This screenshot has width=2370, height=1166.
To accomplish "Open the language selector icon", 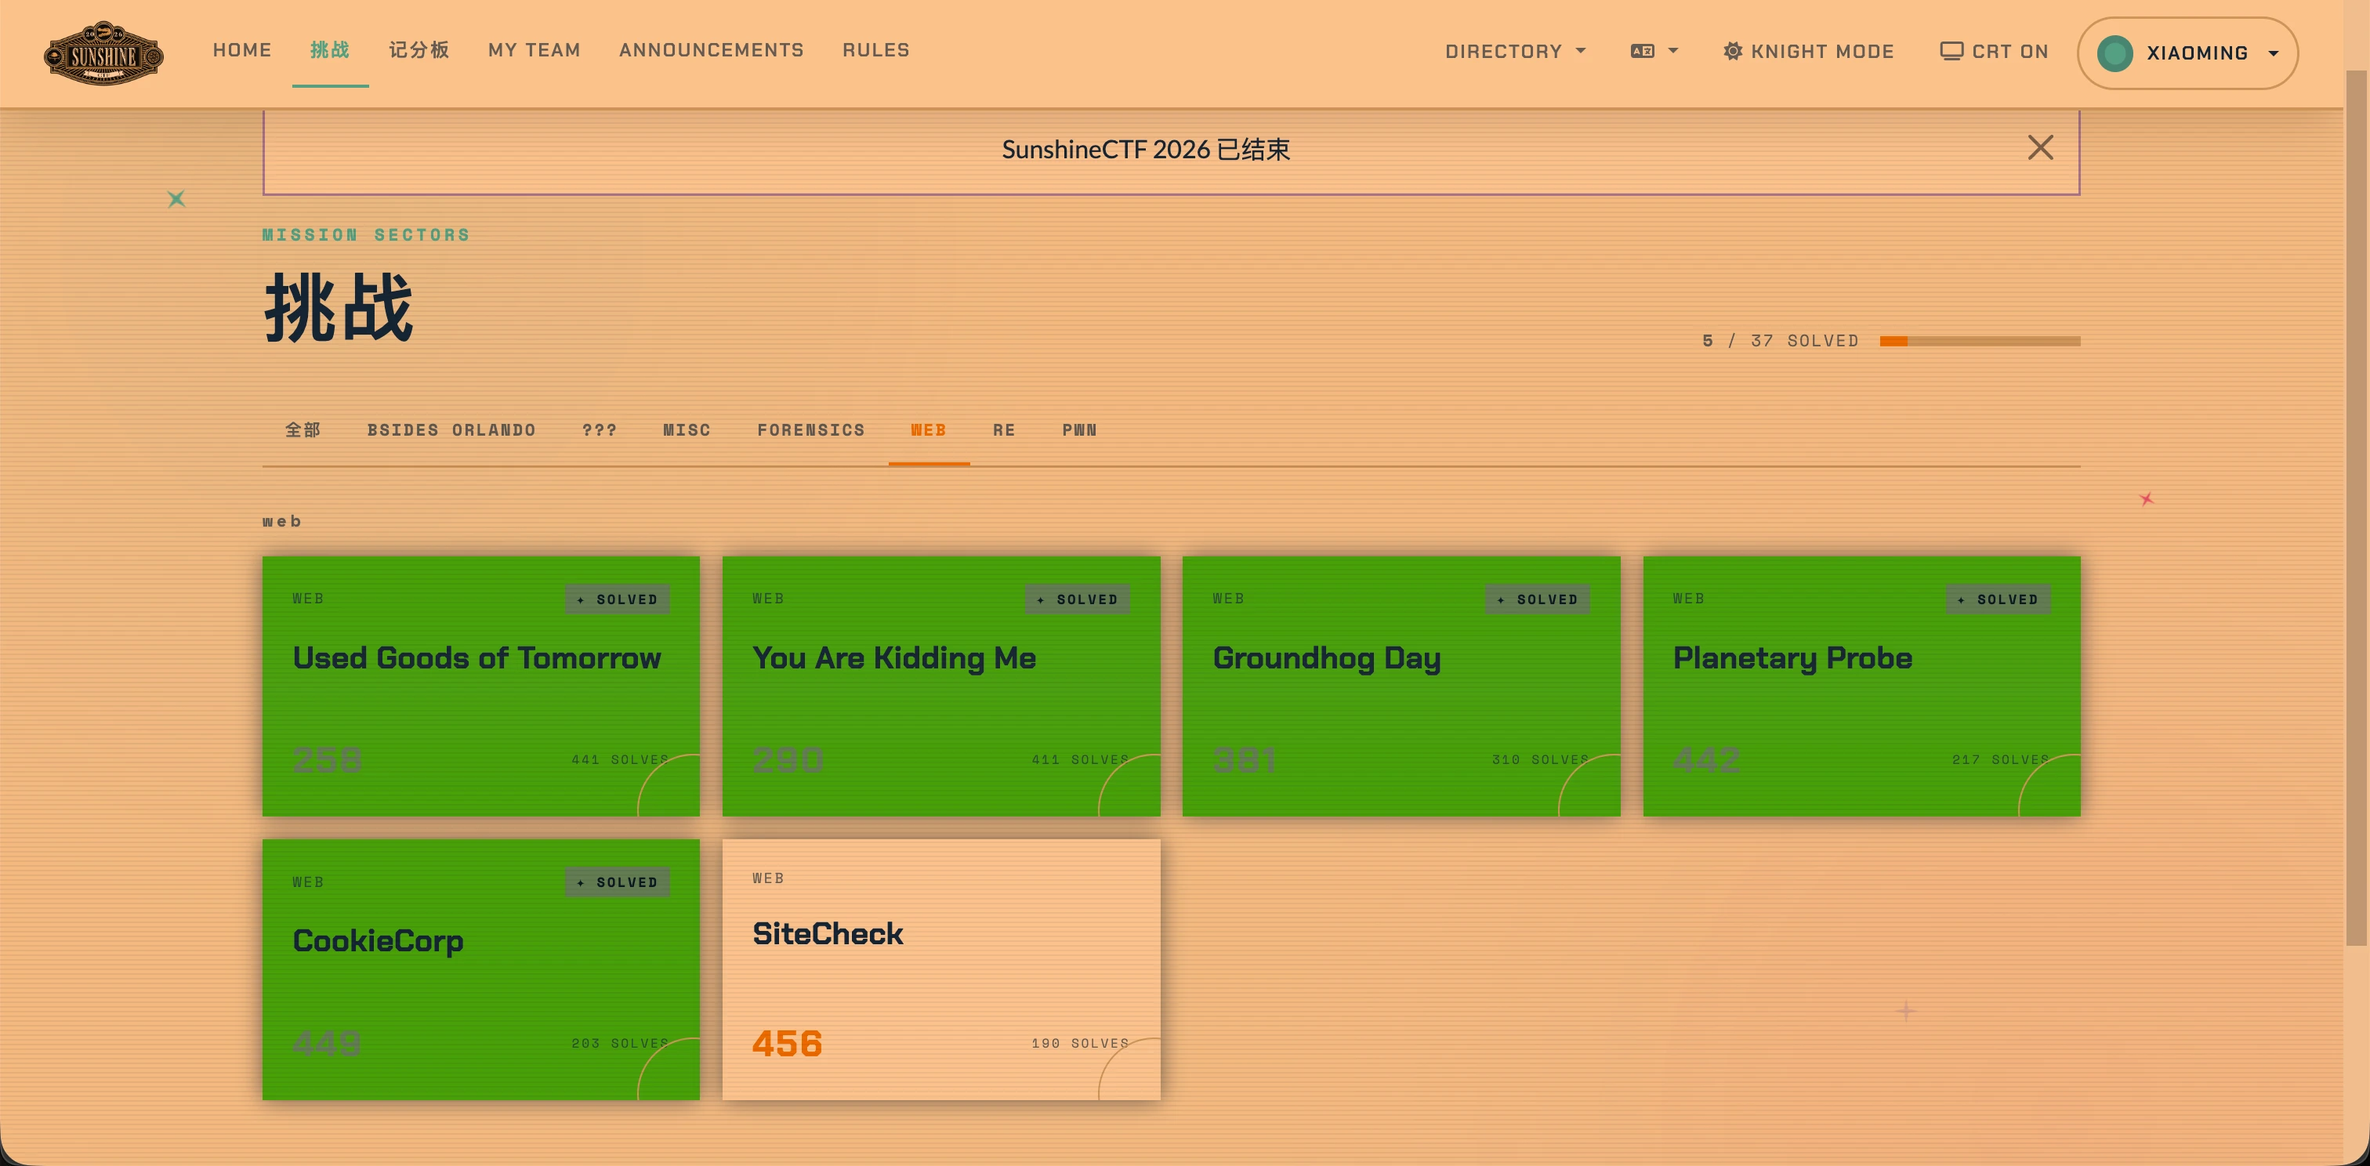I will (1642, 52).
